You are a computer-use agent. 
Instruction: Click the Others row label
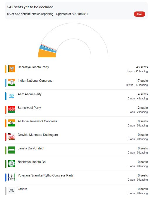point(22,189)
